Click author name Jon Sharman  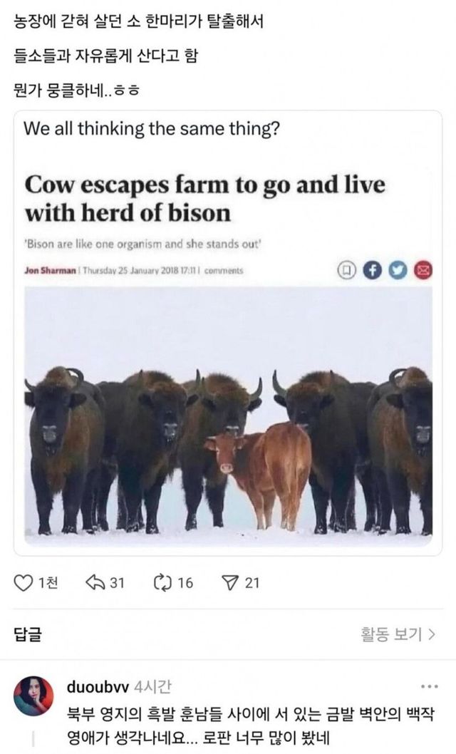[x=50, y=271]
